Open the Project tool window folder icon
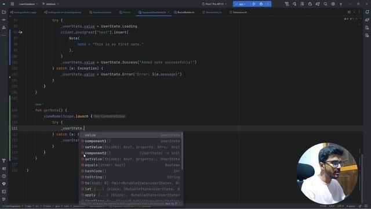Viewport: 371px width, 209px height. (4, 12)
